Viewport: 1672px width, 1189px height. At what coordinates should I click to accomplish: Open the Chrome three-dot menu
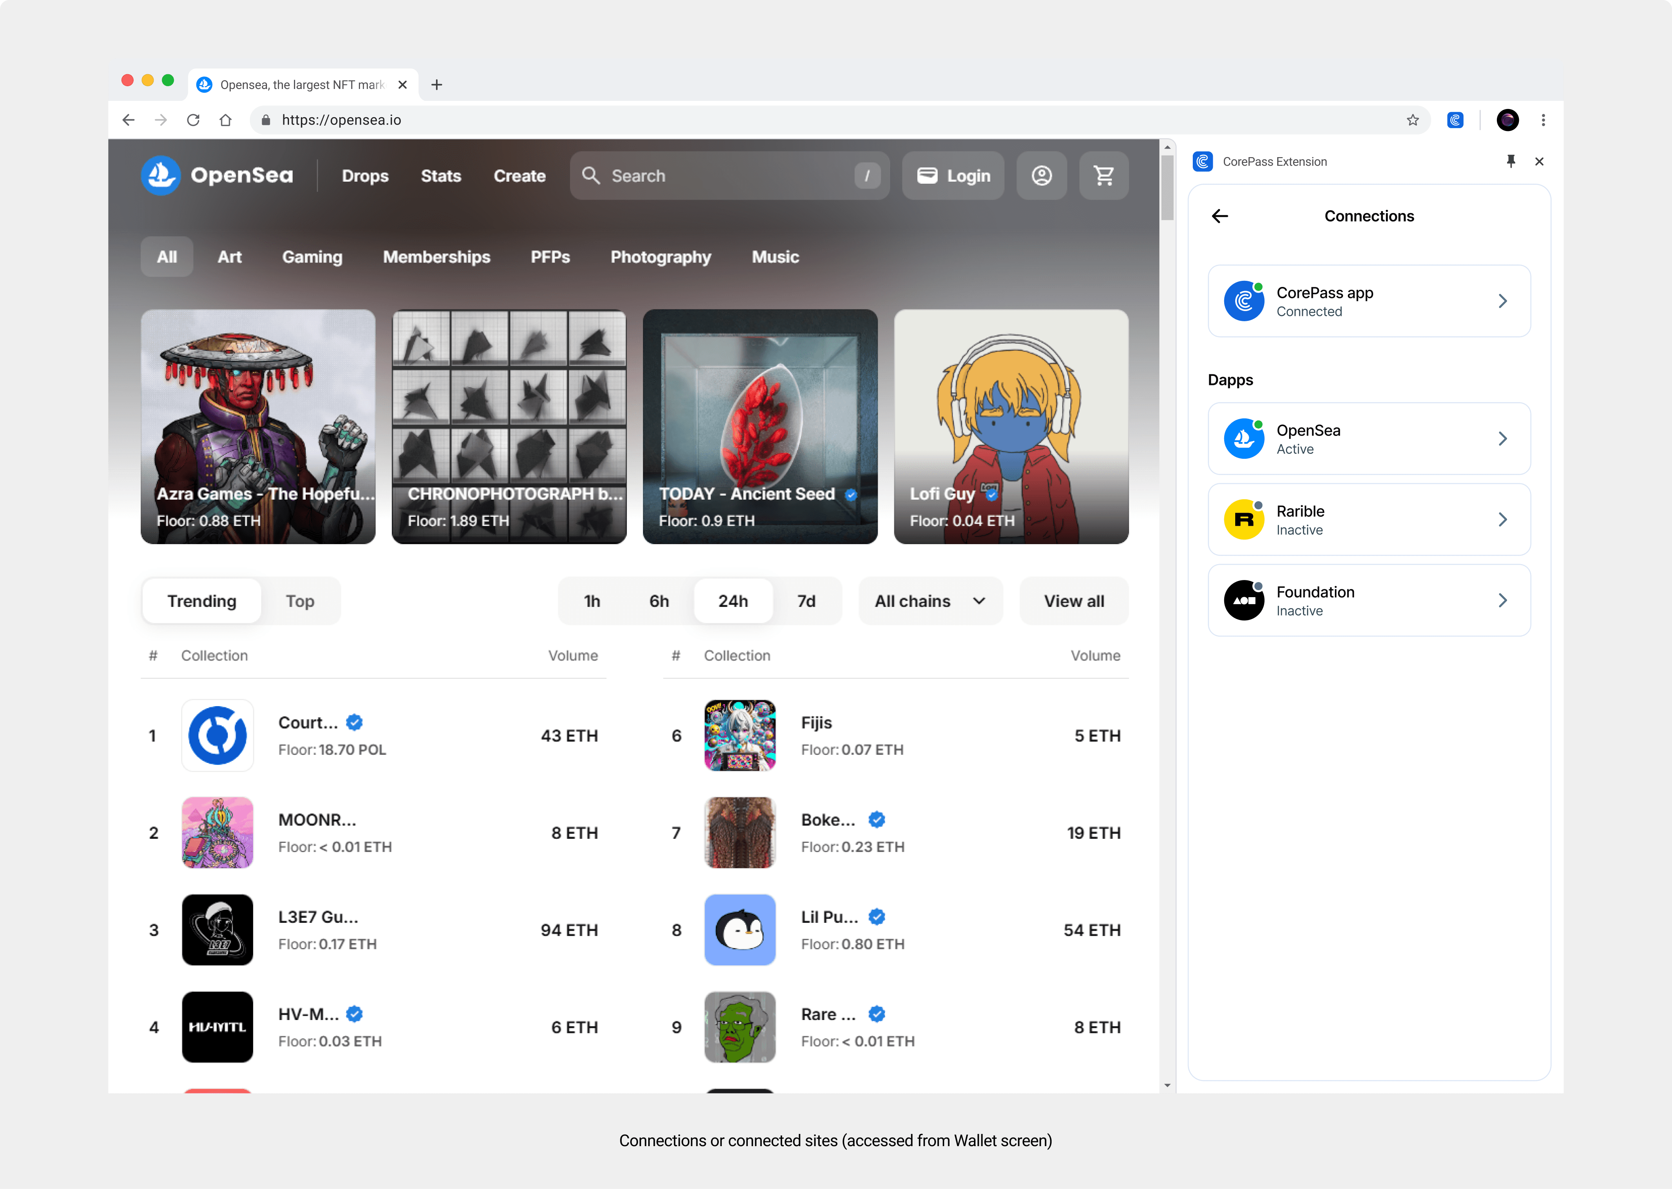(x=1543, y=120)
